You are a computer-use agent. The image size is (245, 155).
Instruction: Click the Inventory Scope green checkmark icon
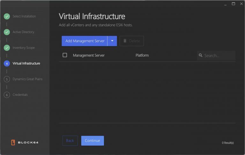pyautogui.click(x=7, y=48)
